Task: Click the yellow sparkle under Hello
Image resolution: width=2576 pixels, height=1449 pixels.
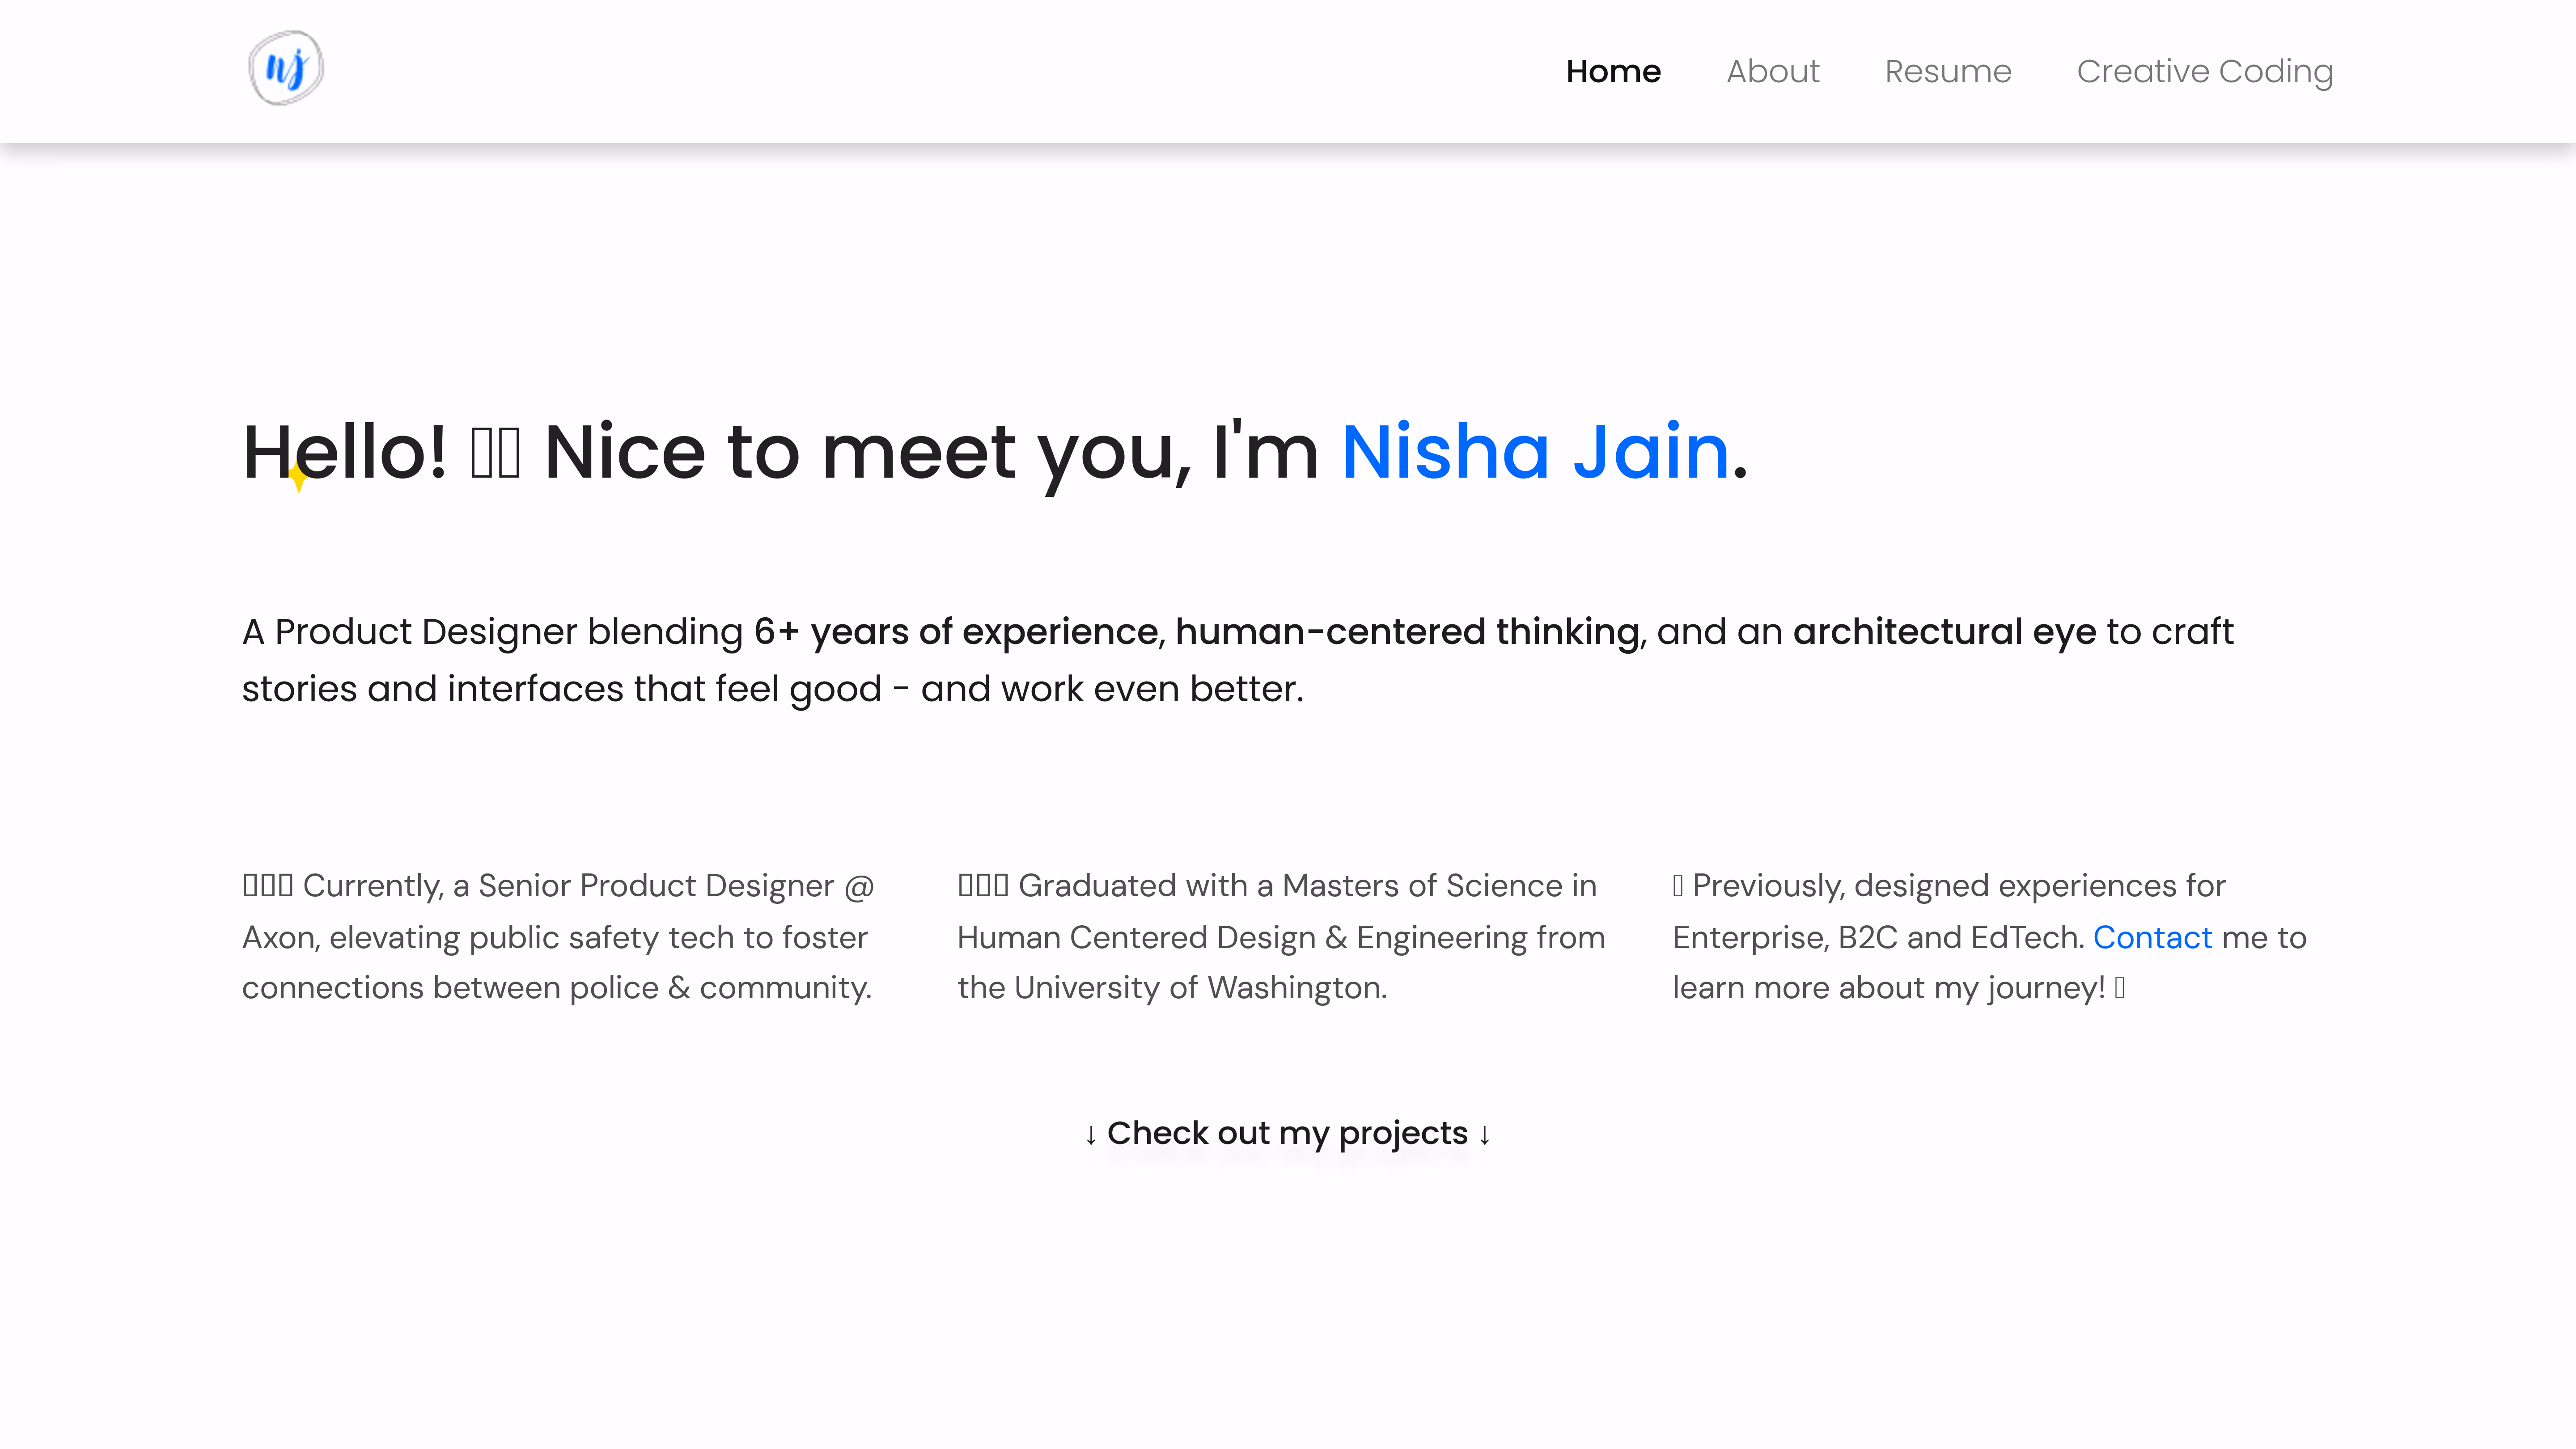Action: coord(298,478)
